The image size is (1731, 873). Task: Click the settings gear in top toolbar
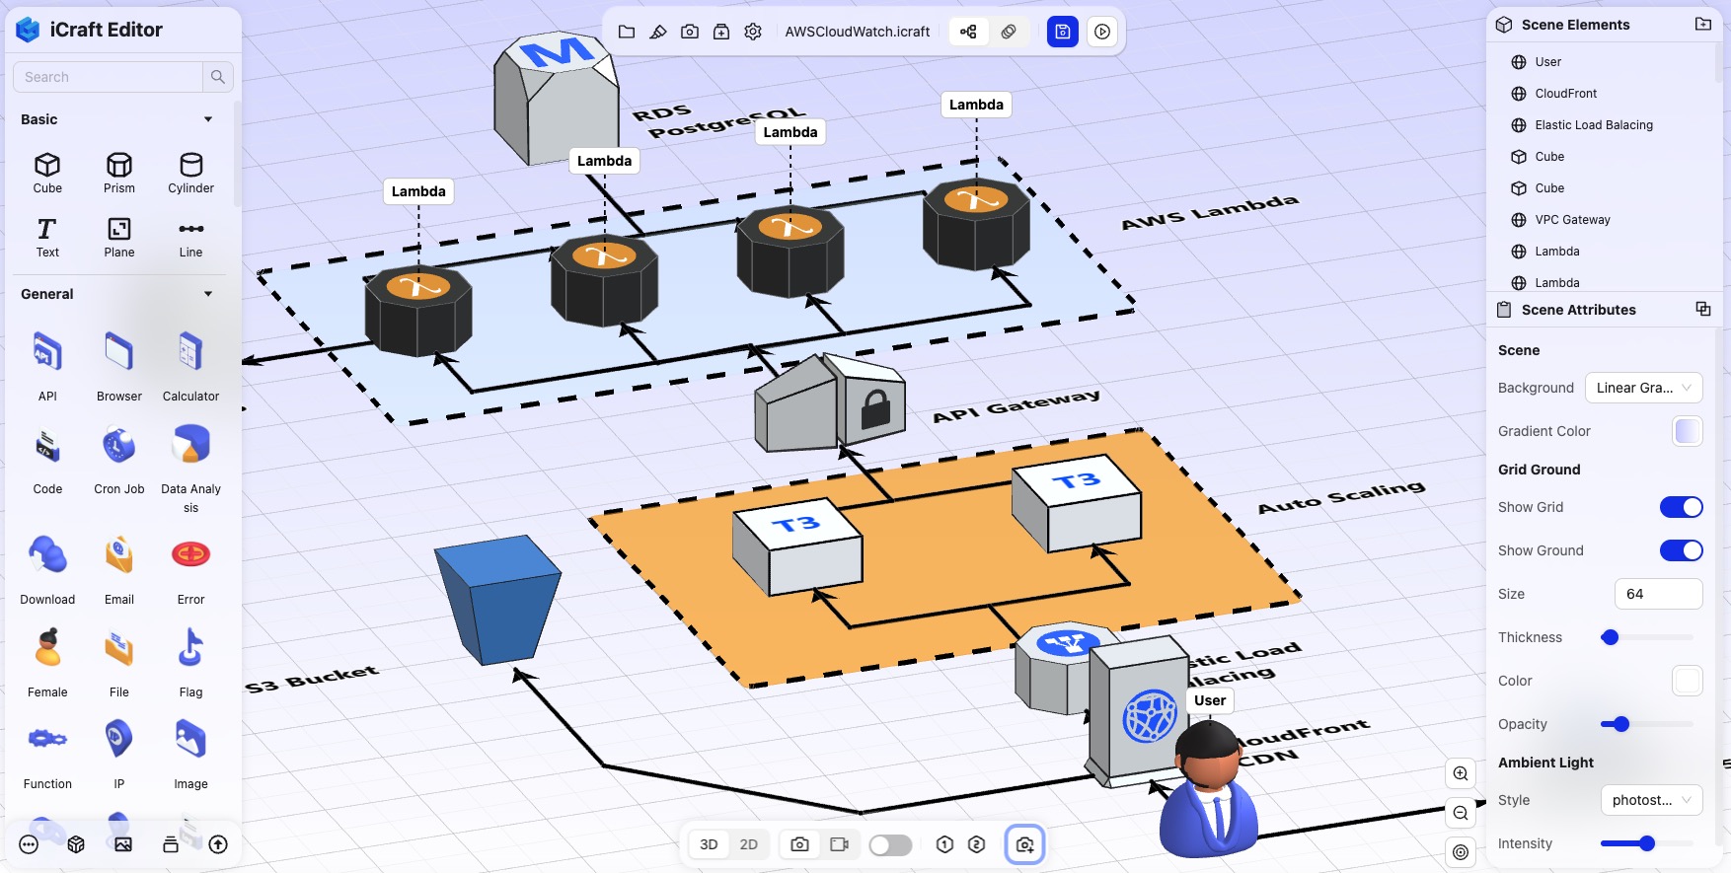753,32
